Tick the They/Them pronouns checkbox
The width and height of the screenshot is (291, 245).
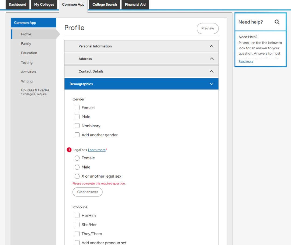(77, 234)
